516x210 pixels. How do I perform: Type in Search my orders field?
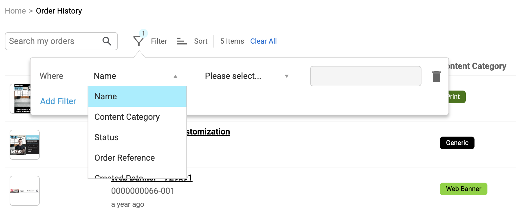pyautogui.click(x=54, y=41)
